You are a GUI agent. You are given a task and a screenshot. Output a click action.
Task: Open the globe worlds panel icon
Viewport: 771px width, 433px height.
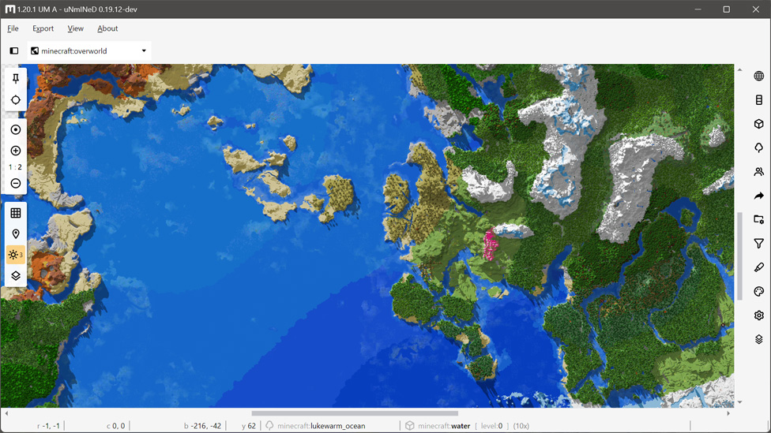pyautogui.click(x=758, y=76)
